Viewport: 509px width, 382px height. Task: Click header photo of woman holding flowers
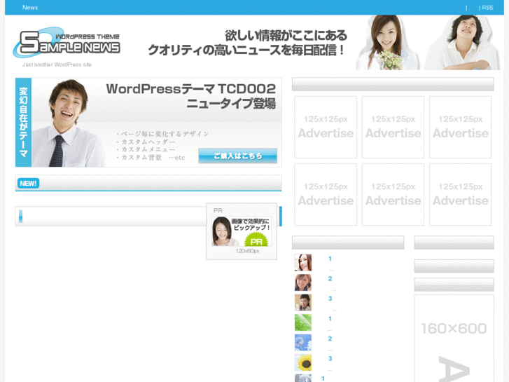tap(386, 42)
